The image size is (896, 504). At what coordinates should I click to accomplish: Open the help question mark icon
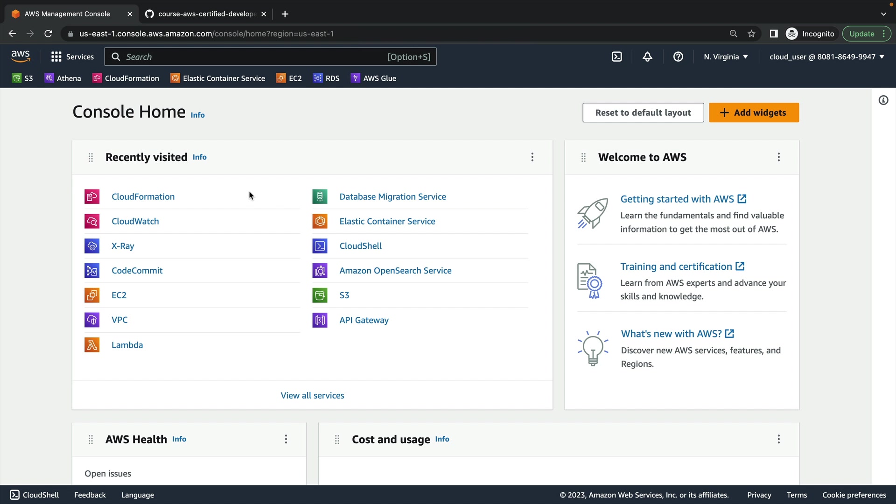[x=678, y=57]
